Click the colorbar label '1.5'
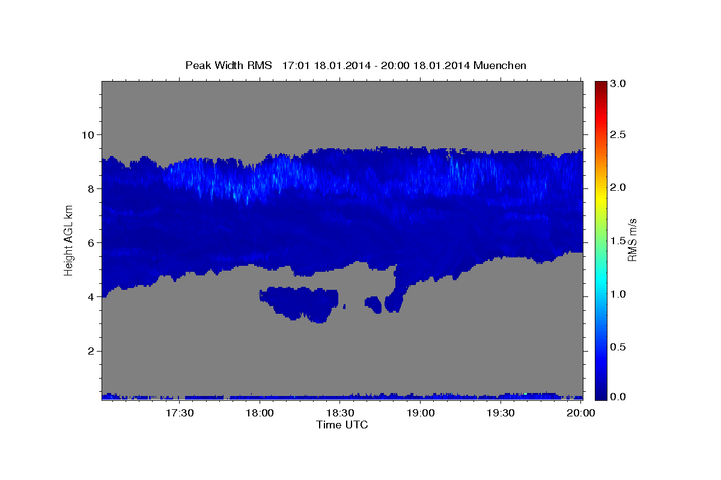721x480 pixels. pyautogui.click(x=618, y=241)
